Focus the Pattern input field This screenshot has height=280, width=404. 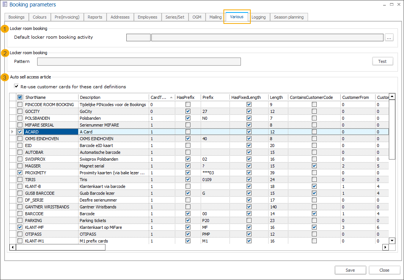pyautogui.click(x=139, y=61)
